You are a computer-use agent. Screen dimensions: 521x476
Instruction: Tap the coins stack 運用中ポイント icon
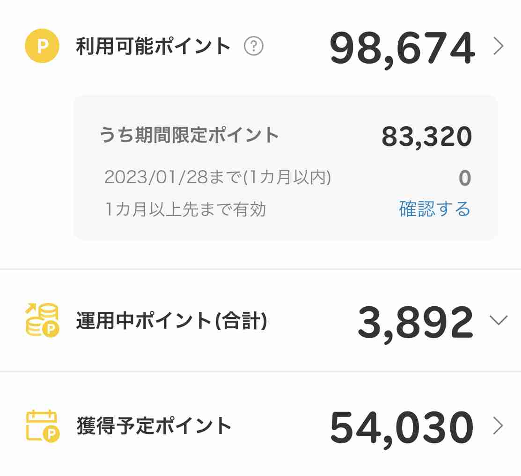[x=42, y=320]
